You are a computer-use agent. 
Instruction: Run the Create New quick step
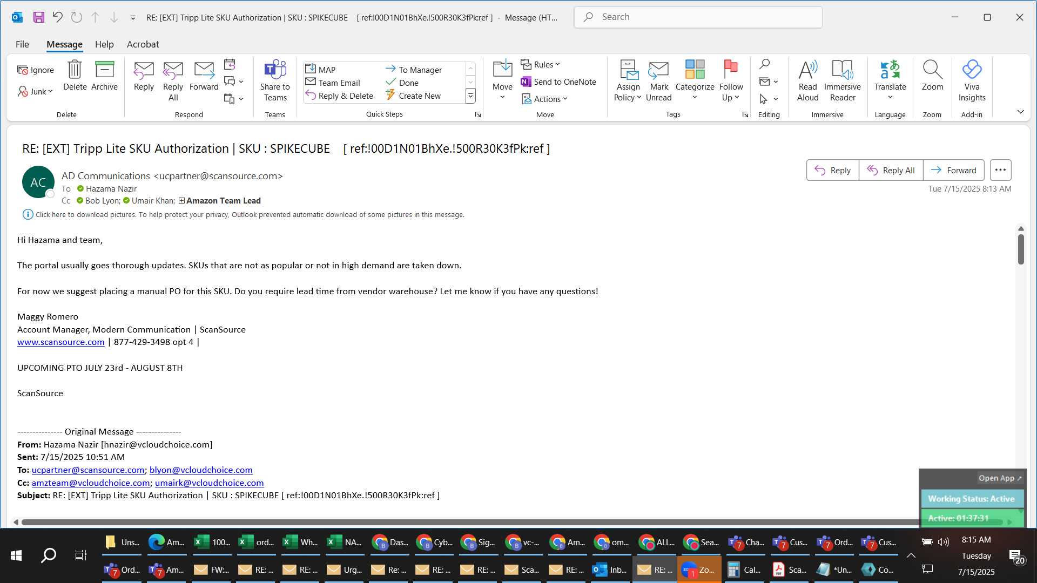click(414, 96)
